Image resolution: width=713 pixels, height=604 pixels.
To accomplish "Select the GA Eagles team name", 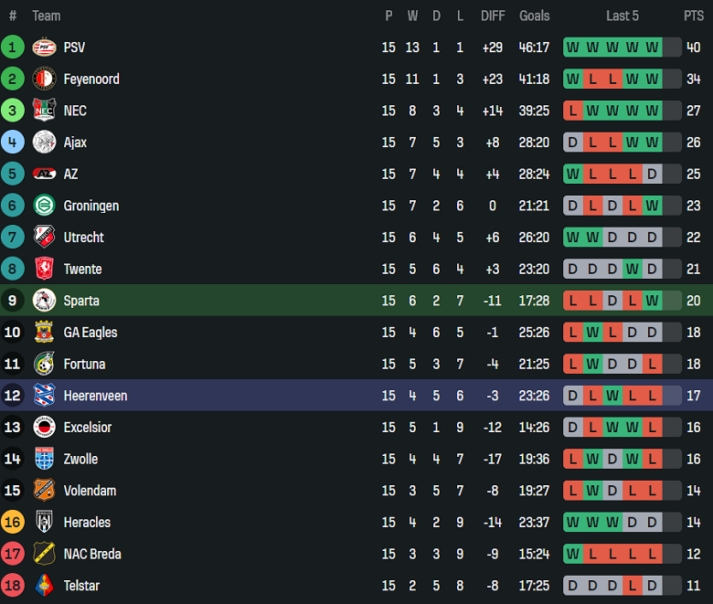I will (x=90, y=333).
